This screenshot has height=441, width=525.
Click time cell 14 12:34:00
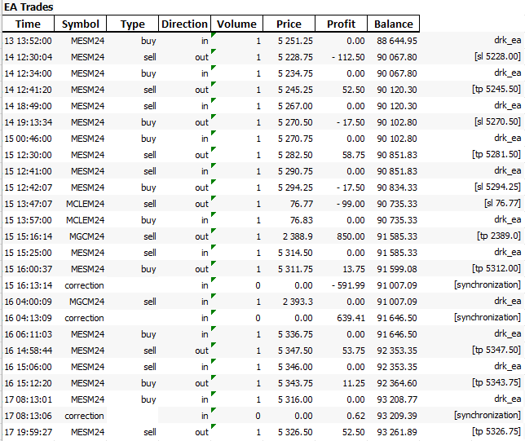28,73
